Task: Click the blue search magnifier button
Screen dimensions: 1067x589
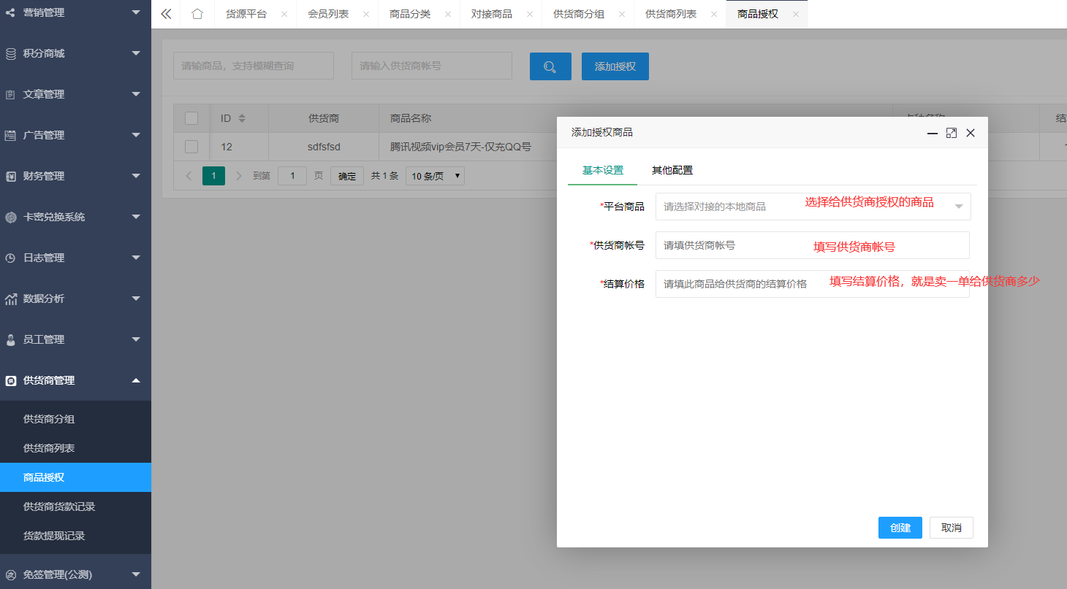Action: tap(550, 66)
